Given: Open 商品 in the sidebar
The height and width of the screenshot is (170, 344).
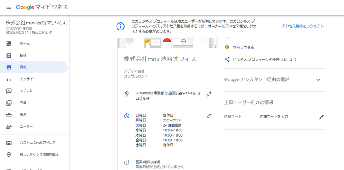Looking at the screenshot, I should click(x=34, y=115).
